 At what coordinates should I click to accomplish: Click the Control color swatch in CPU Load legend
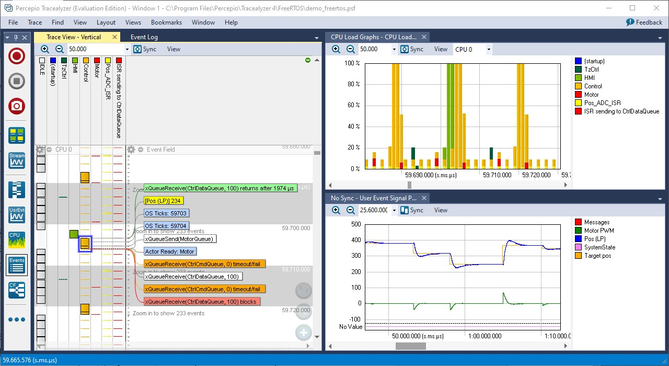(578, 86)
